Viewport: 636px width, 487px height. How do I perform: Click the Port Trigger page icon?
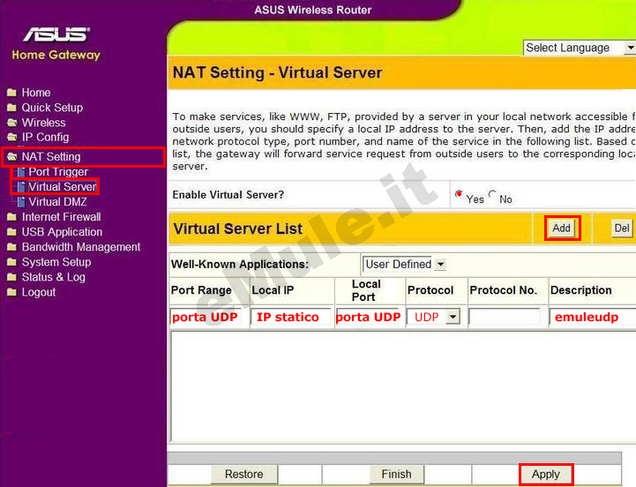point(21,172)
